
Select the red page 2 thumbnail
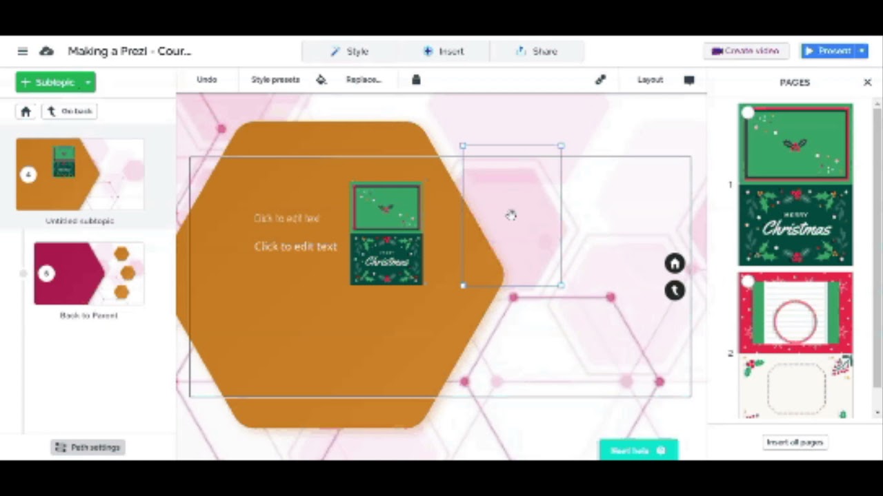pos(795,345)
